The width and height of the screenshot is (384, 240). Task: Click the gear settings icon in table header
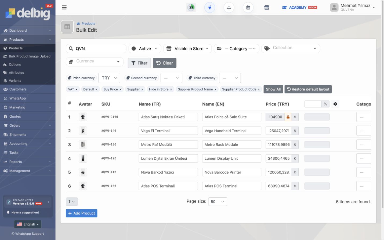click(335, 104)
